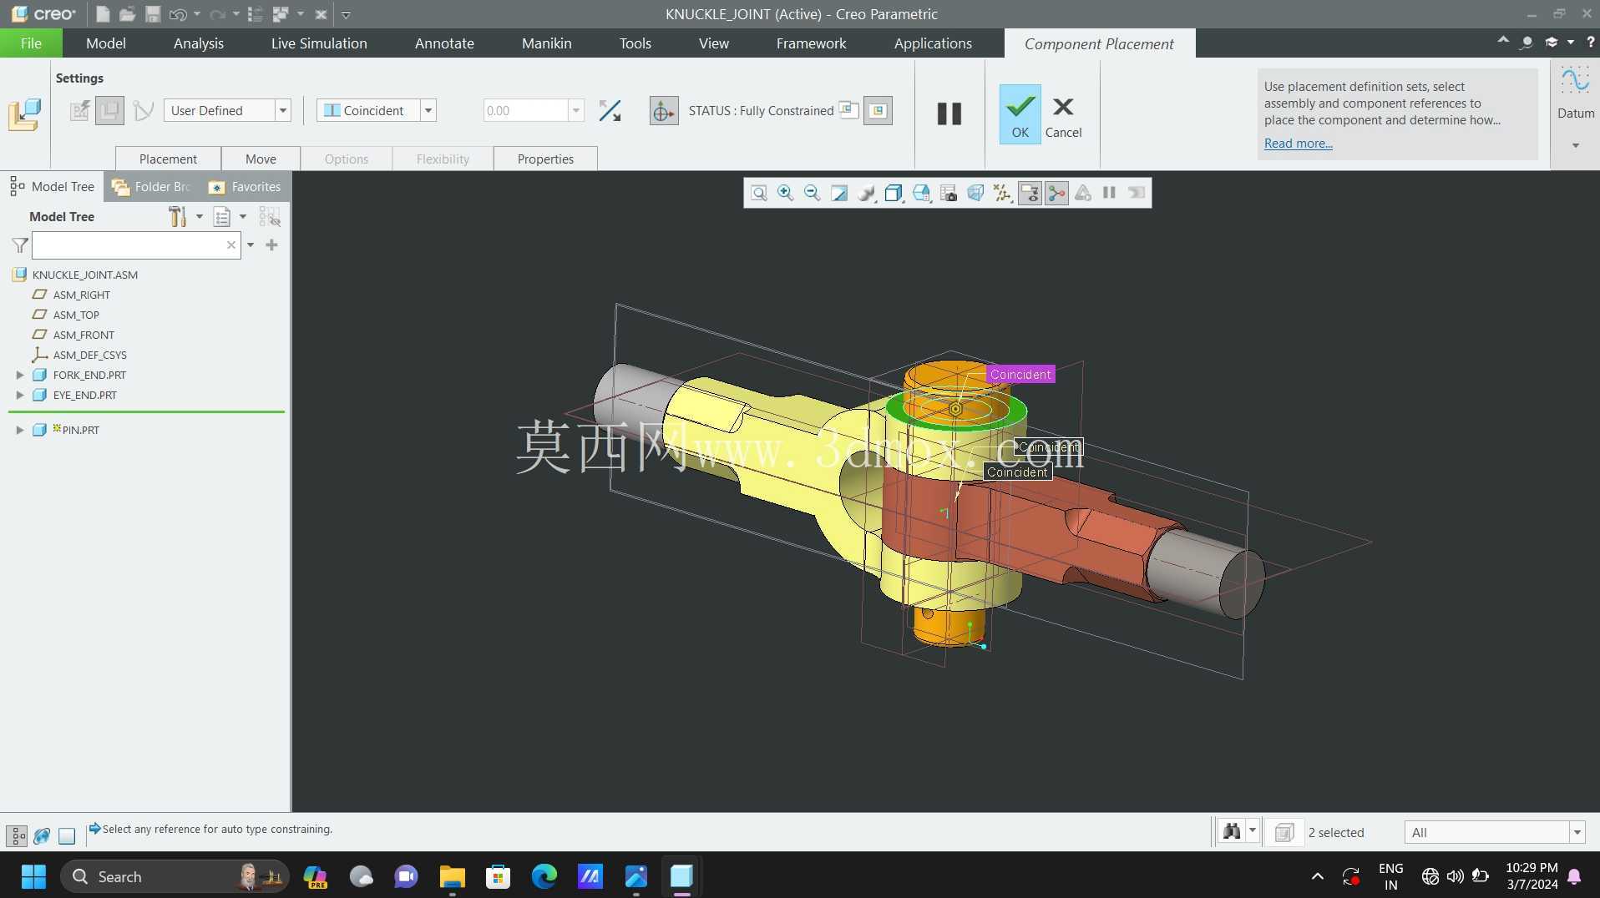
Task: Toggle manual placement icon in Settings
Action: click(109, 110)
